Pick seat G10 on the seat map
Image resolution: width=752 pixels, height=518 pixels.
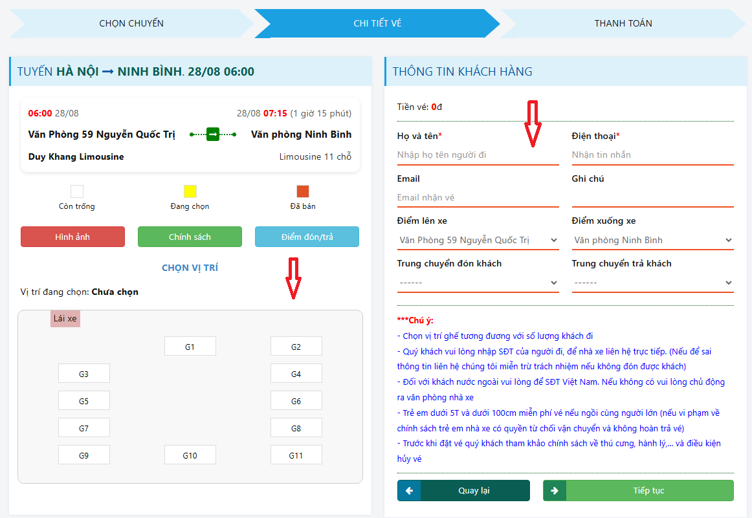190,455
